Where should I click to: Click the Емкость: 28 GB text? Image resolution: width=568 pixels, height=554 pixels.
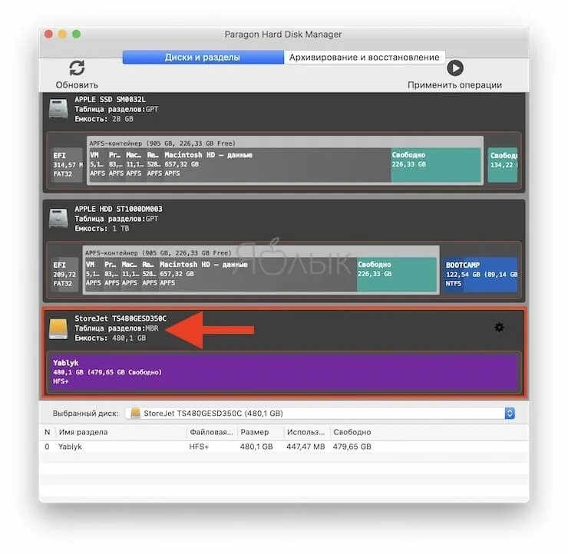click(104, 119)
